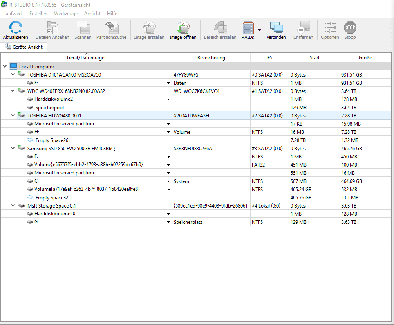This screenshot has height=325, width=394.
Task: Click the Aktualisieren refresh icon
Action: [x=16, y=27]
